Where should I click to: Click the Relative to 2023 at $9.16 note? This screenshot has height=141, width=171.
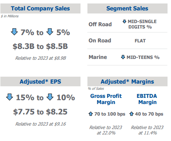[40, 124]
